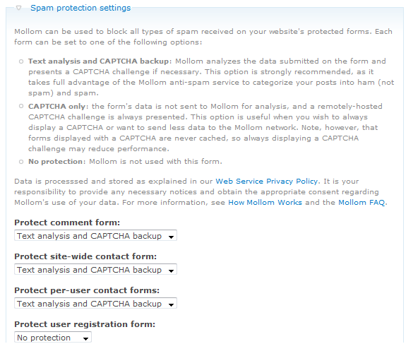Collapse the Spam protection settings fieldset
Screen dimensions: 413x344
18,8
